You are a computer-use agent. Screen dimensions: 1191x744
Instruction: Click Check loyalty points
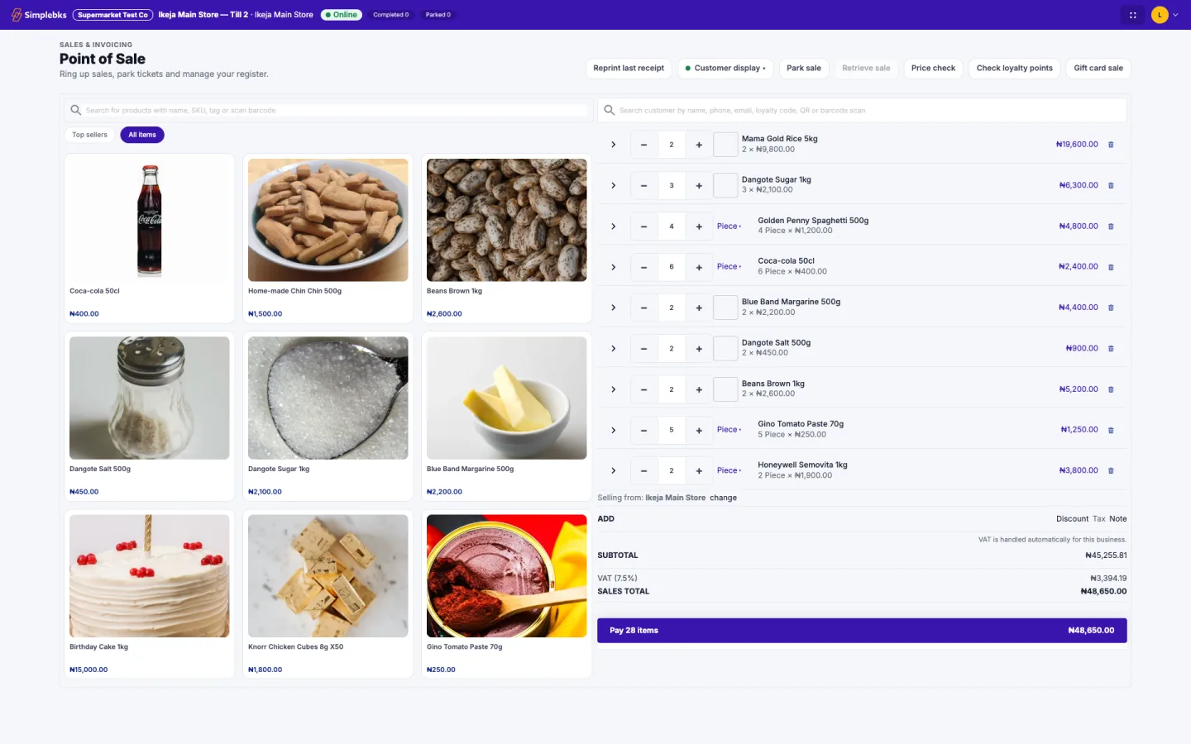tap(1015, 69)
